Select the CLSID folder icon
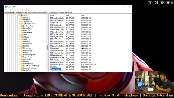The height and width of the screenshot is (98, 174). click(22, 39)
